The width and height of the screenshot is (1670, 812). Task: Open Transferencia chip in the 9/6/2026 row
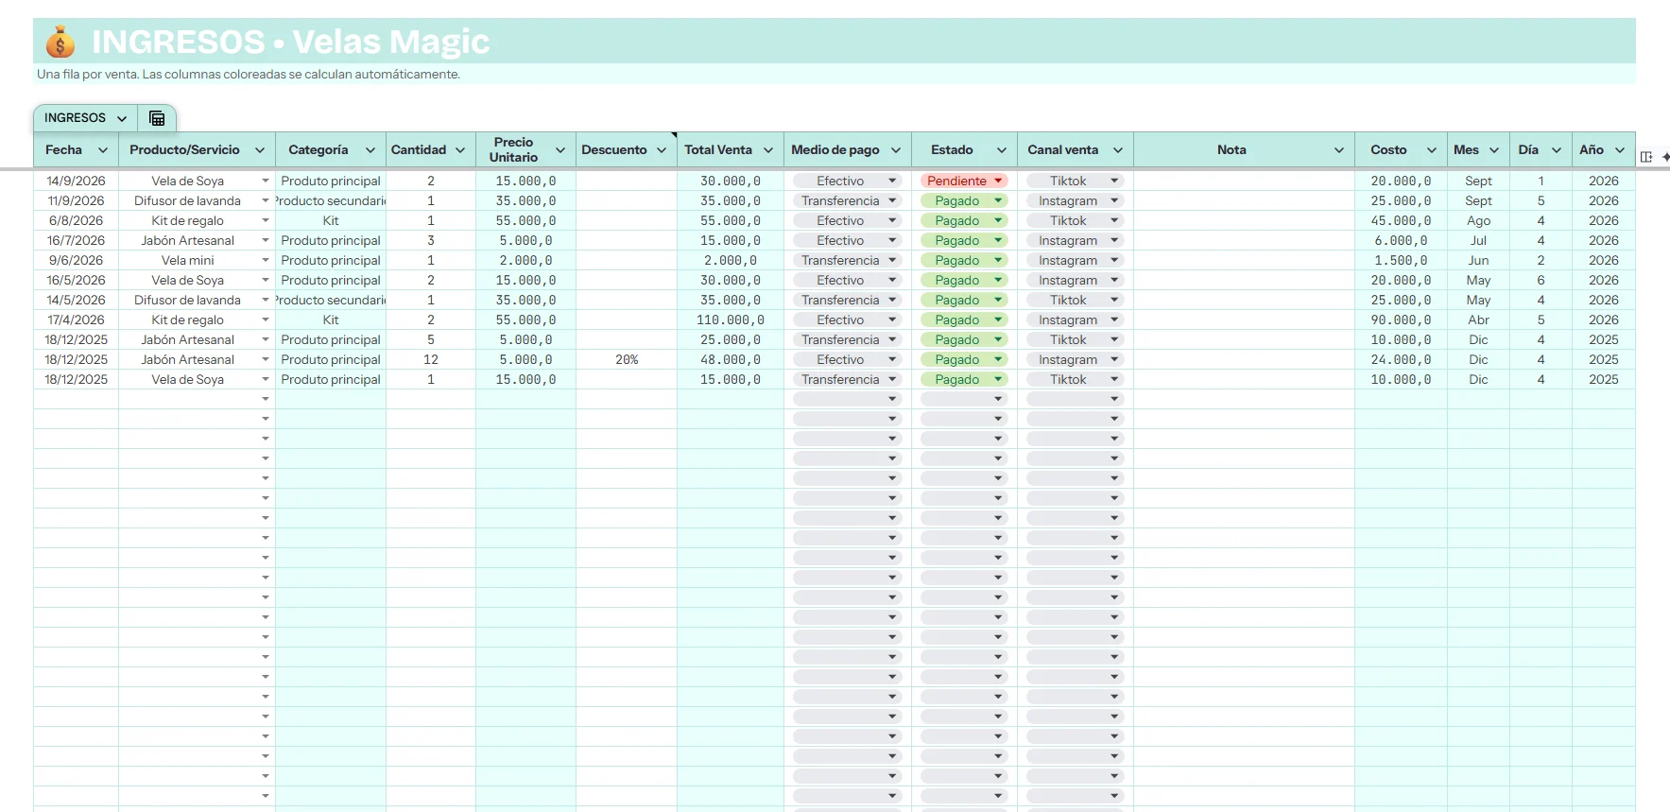(847, 260)
